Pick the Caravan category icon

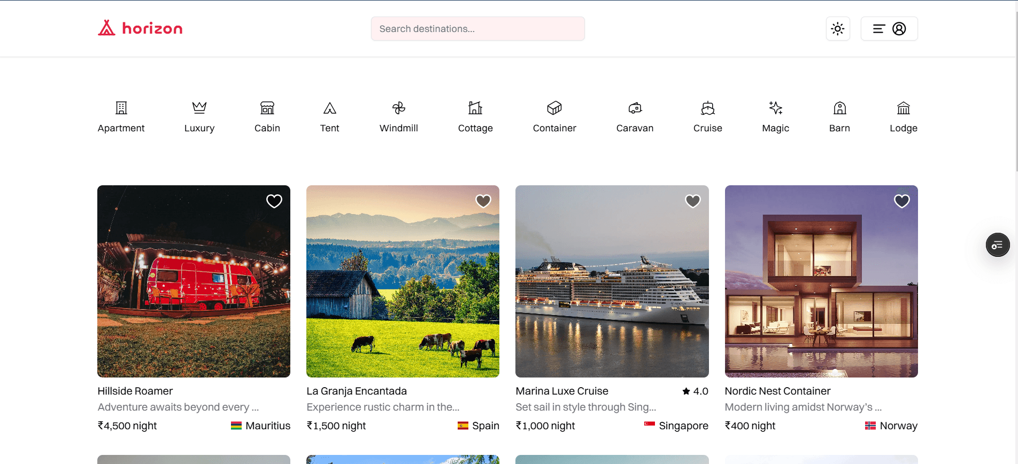(635, 108)
